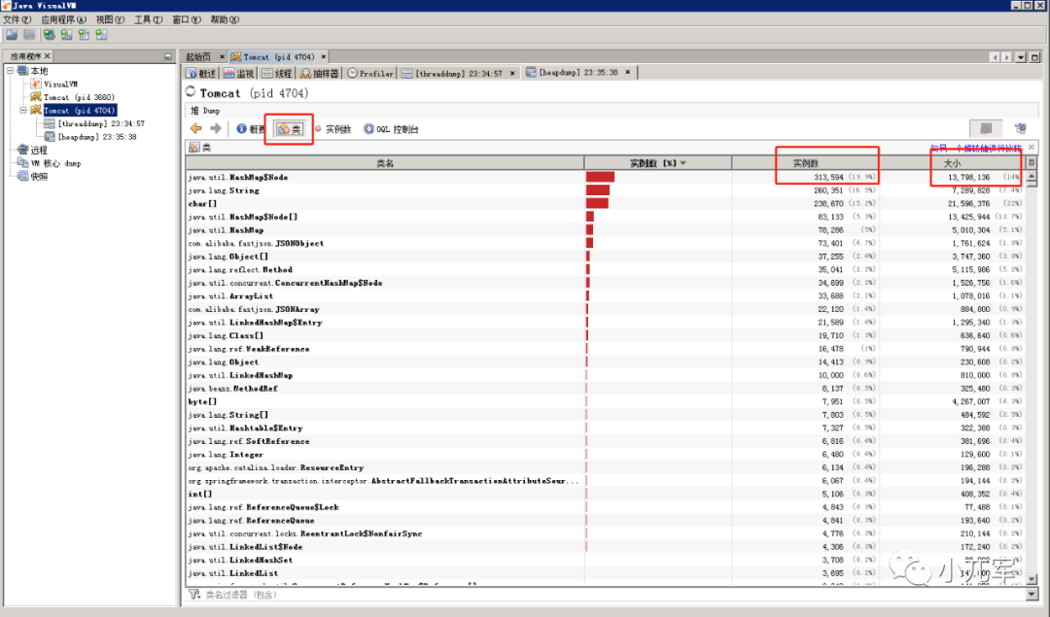Select the 远程 tree node

pyautogui.click(x=39, y=150)
